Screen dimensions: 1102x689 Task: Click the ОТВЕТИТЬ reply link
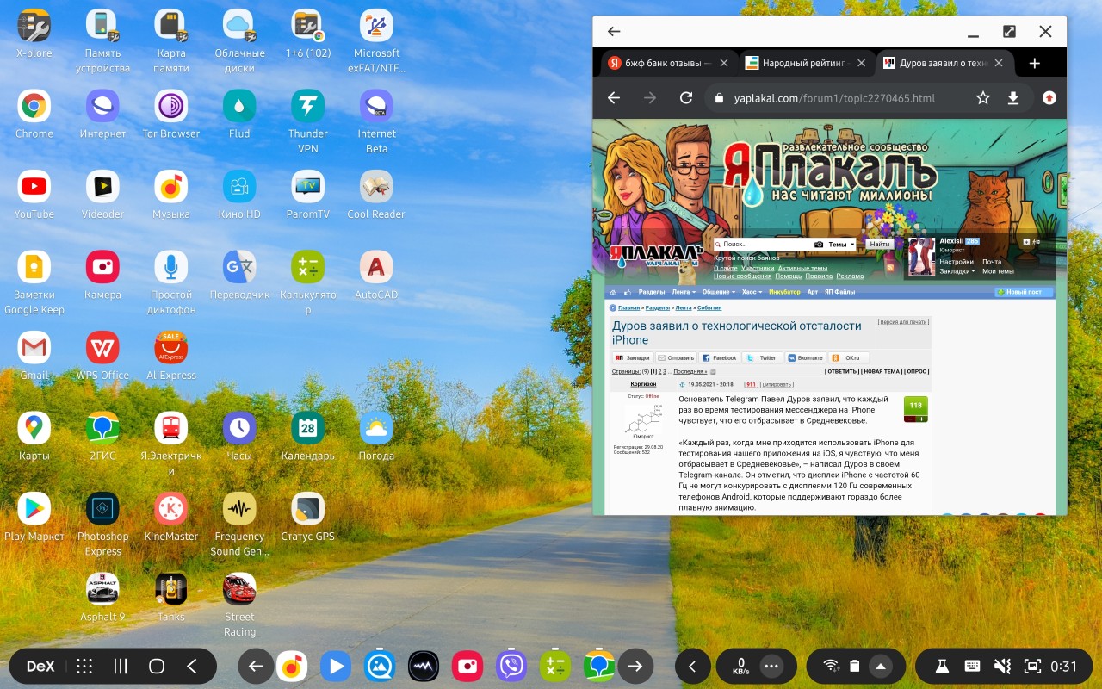click(x=841, y=371)
